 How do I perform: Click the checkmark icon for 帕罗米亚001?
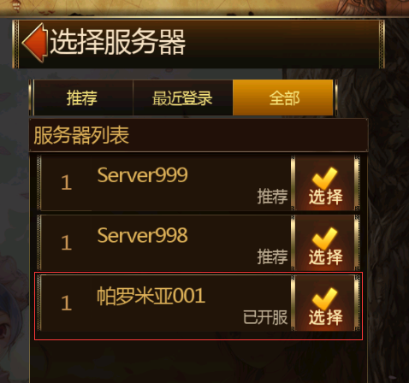[x=324, y=298]
